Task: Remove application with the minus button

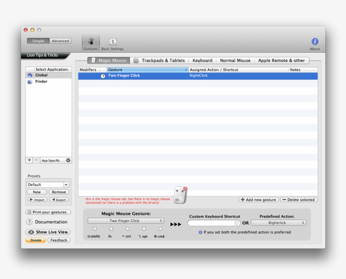Action: tap(36, 160)
